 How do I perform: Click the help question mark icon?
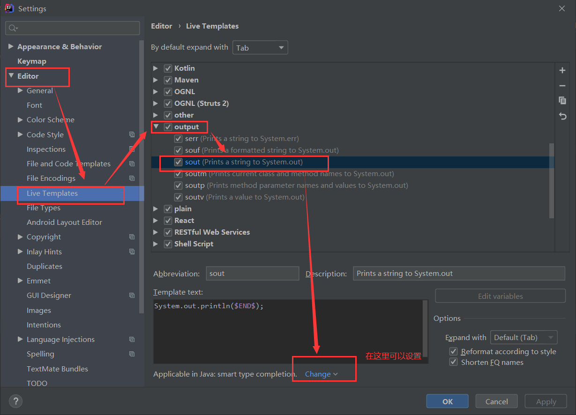tap(15, 401)
